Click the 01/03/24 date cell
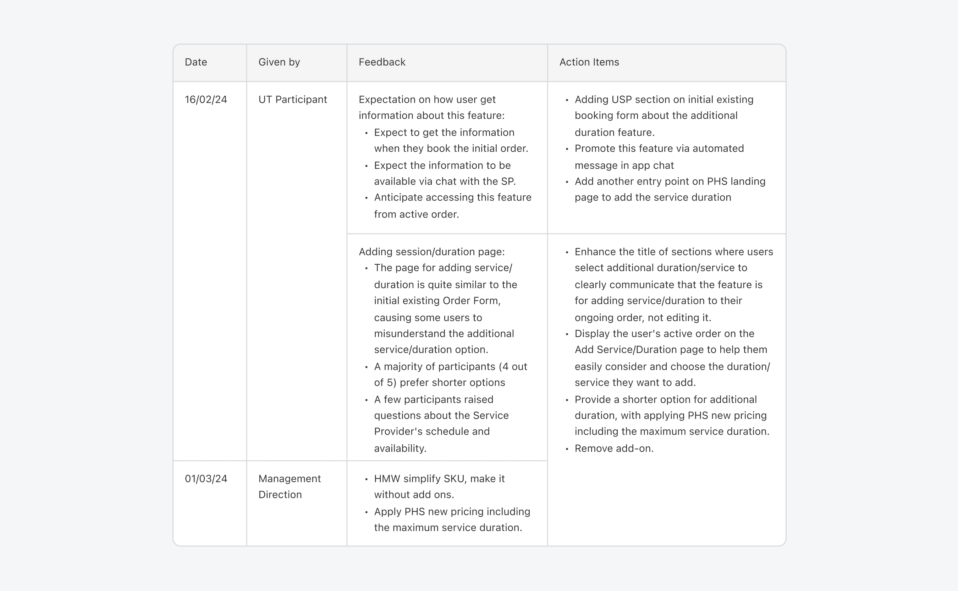The width and height of the screenshot is (958, 591). [x=206, y=479]
